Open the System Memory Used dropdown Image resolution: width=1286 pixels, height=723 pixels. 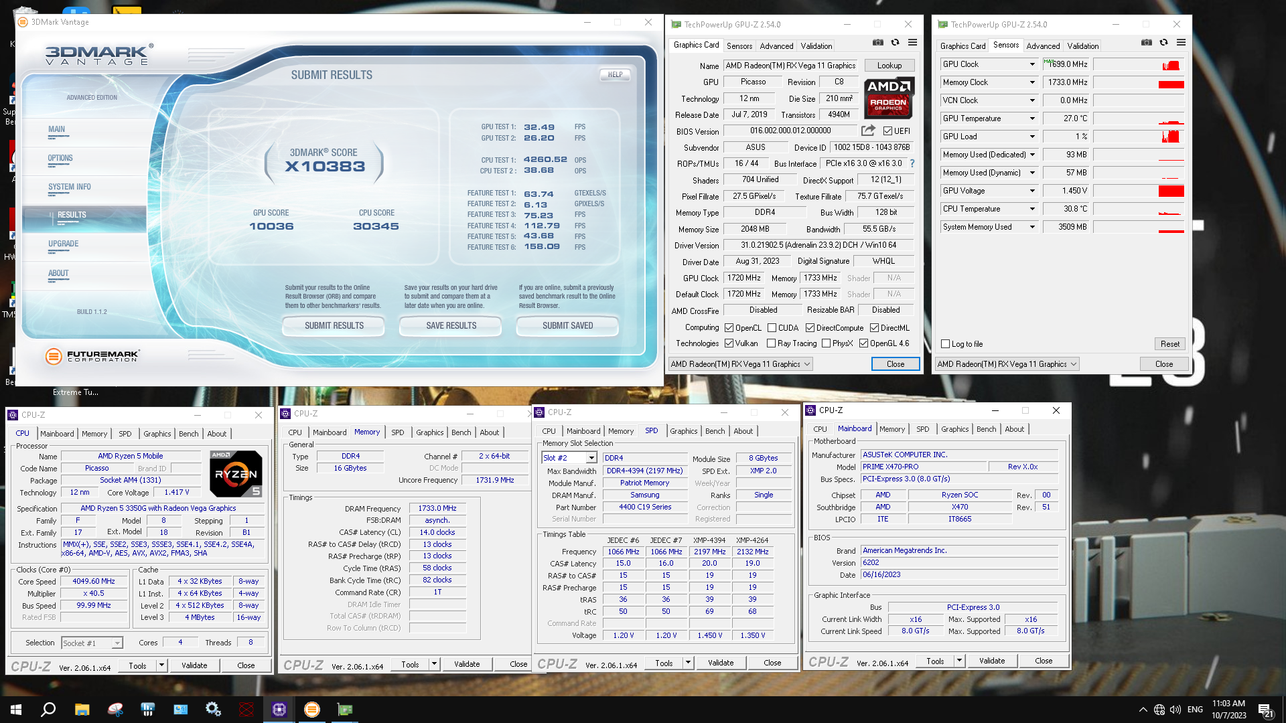1032,227
